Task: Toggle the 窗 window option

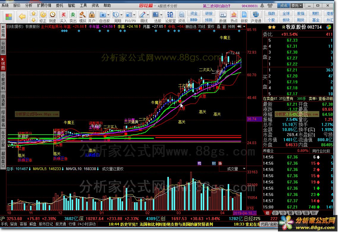Action: [x=224, y=27]
